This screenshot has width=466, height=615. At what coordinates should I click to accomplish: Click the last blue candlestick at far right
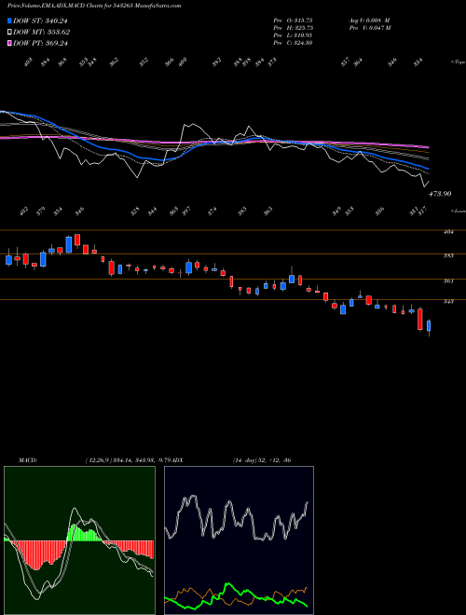coord(429,326)
